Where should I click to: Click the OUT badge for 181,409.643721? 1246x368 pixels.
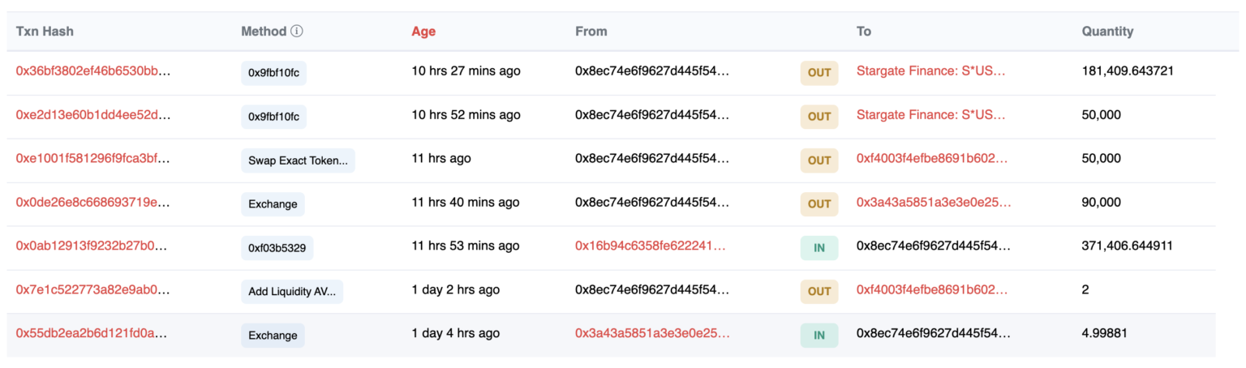point(819,73)
